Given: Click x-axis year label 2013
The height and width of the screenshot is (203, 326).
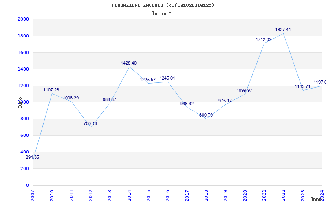Looking at the screenshot, I should pyautogui.click(x=110, y=196).
